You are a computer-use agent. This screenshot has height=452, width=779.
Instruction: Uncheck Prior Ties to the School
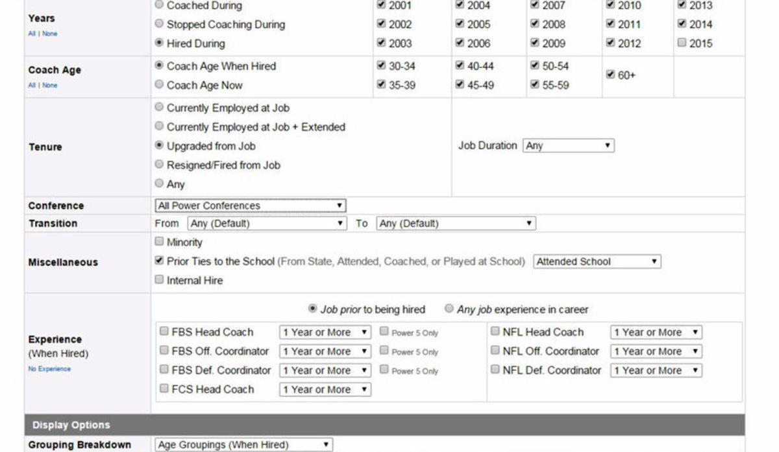[x=159, y=261]
